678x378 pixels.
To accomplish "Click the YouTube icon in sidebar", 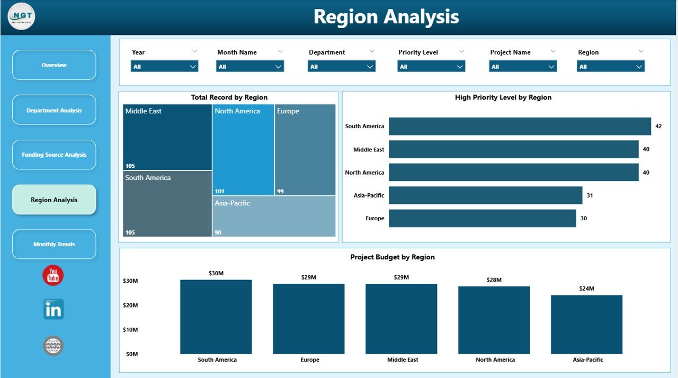I will tap(53, 275).
